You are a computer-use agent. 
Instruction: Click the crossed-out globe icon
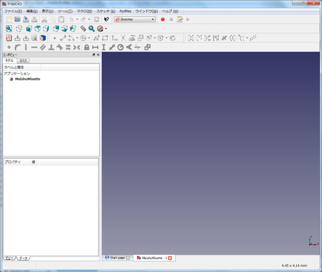coord(100,29)
